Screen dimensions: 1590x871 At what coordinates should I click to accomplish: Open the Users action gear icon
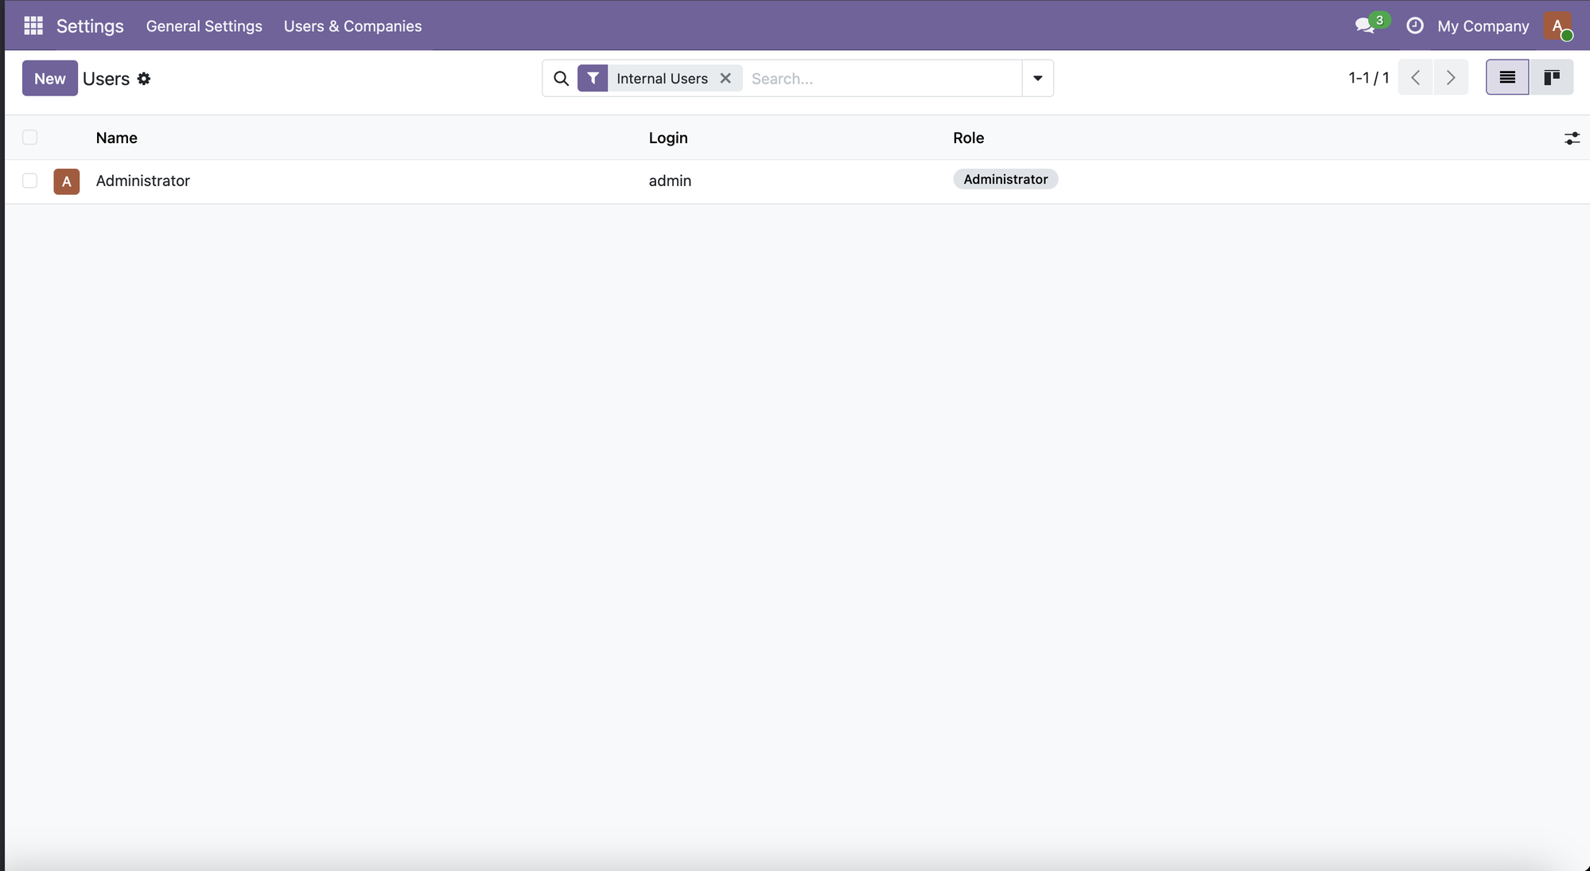(144, 79)
